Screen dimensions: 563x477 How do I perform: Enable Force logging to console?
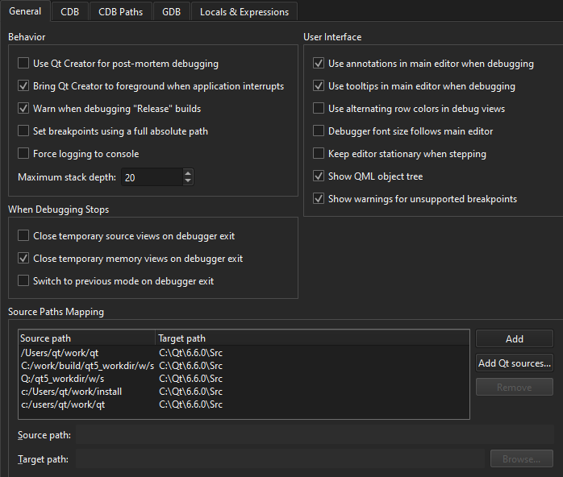click(x=23, y=154)
